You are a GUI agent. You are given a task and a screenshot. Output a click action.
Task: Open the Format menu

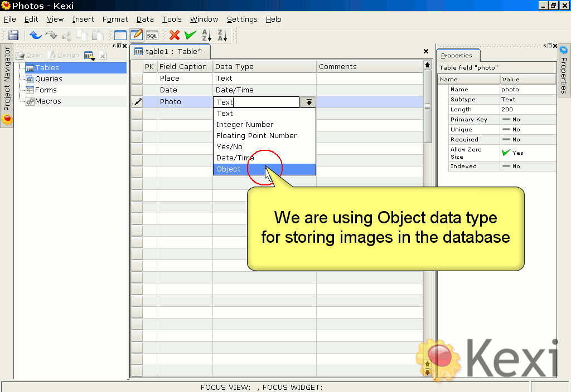click(x=115, y=19)
